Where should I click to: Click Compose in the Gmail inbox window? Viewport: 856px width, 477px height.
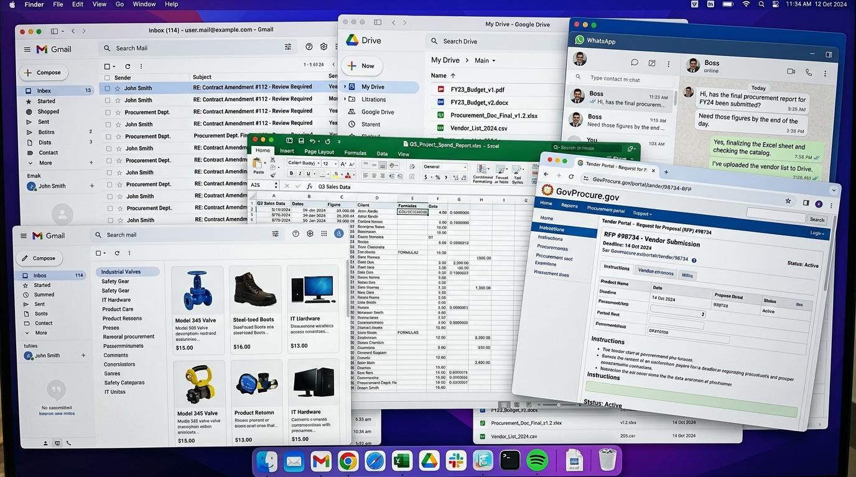[x=43, y=73]
